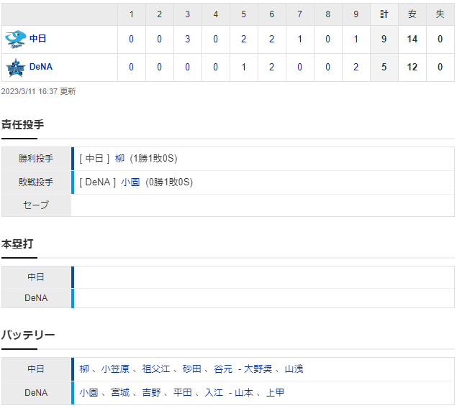Viewport: 457px width, 408px height.
Task: Open 小笠原 in 中日 battery list
Action: [x=115, y=369]
